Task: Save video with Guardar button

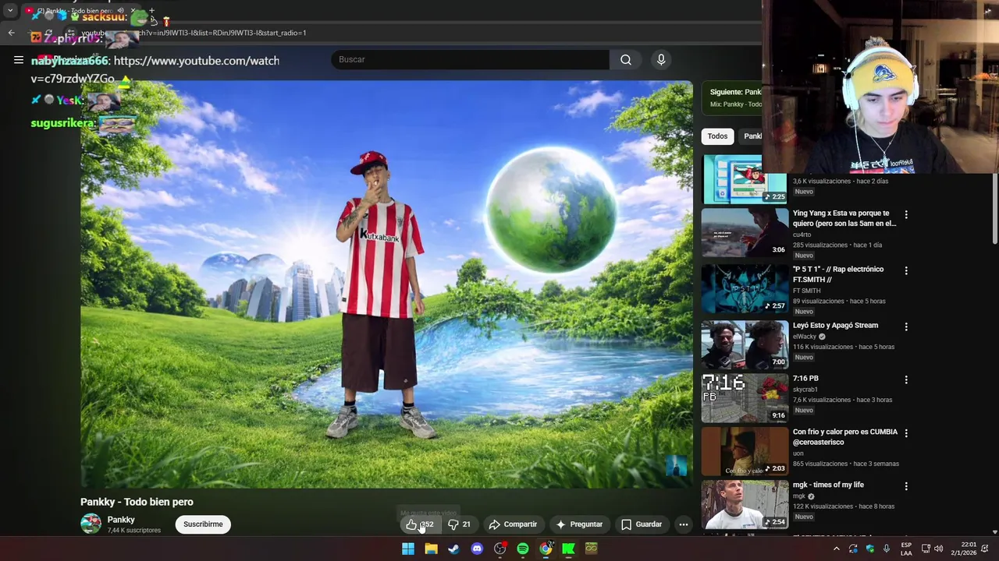Action: pos(642,524)
